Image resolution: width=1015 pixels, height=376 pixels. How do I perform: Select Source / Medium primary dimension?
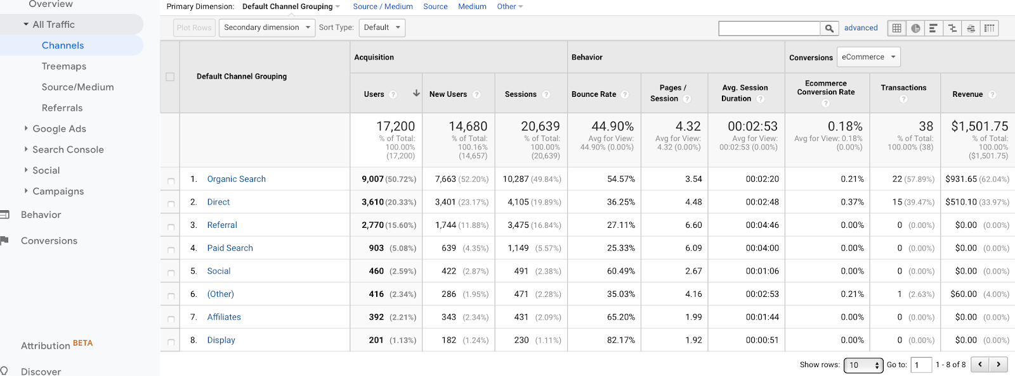tap(383, 6)
